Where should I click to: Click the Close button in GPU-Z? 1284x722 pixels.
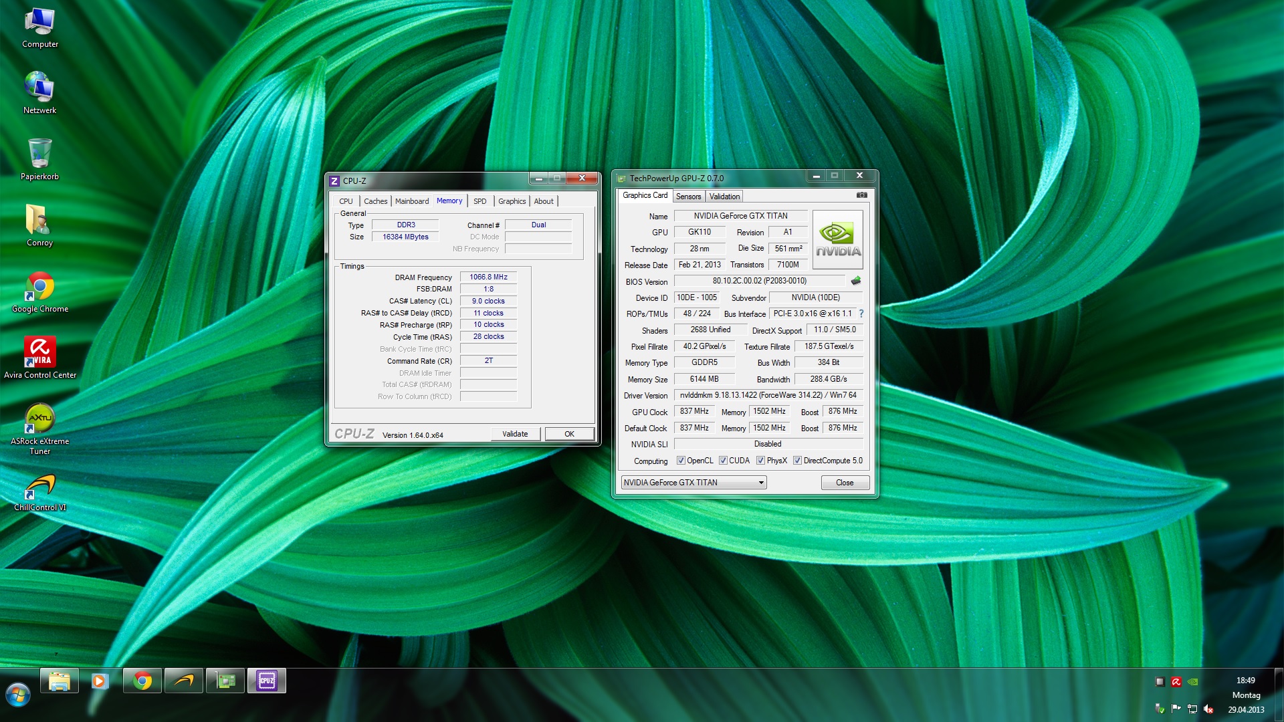(844, 483)
